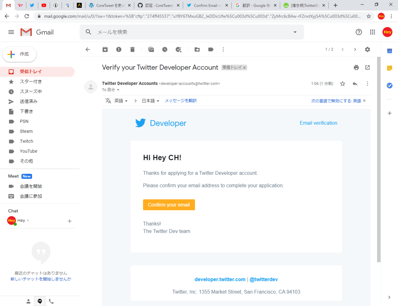Open more options for this message

367,84
